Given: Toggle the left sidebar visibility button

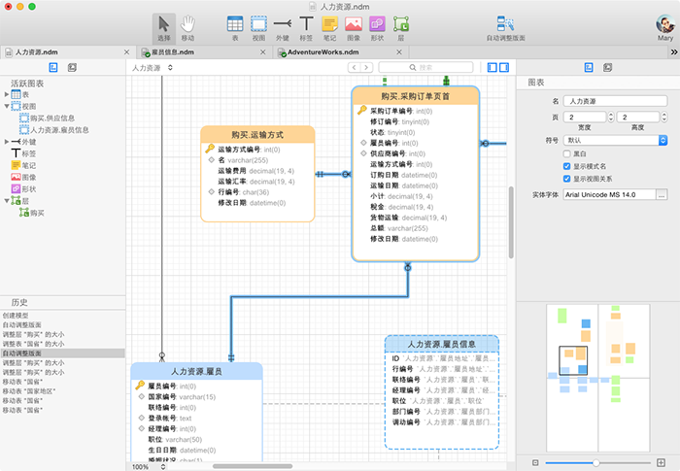Looking at the screenshot, I should click(493, 67).
